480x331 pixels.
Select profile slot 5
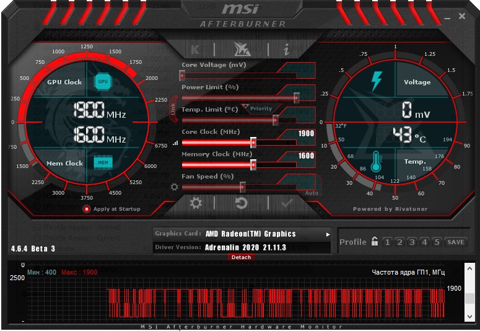437,242
